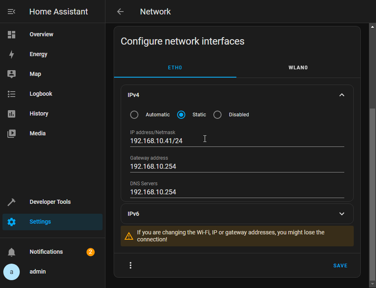Open the three-dot overflow menu
Viewport: 376px width, 288px height.
click(131, 265)
